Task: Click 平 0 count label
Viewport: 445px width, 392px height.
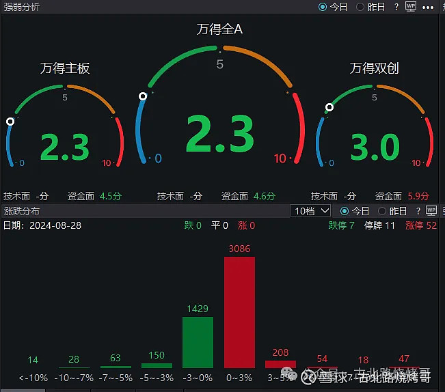Action: (219, 225)
